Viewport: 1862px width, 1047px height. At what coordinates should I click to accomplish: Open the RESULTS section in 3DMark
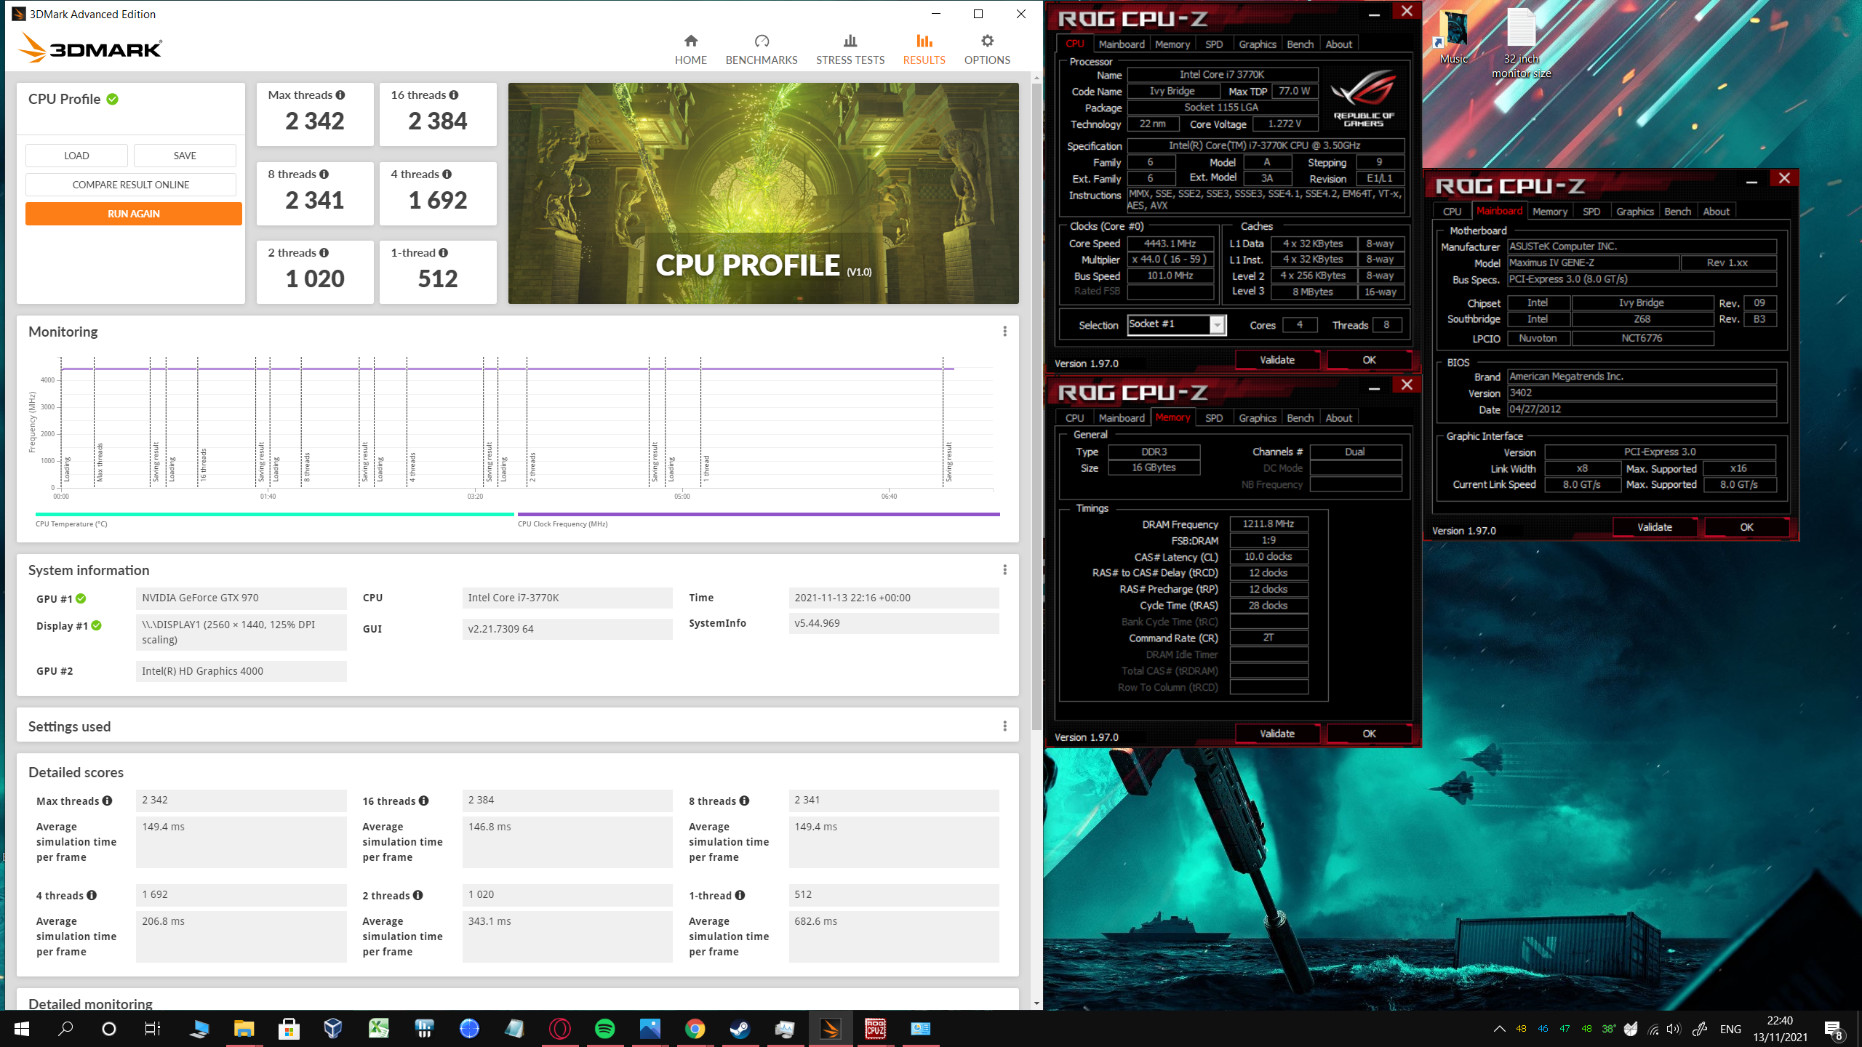[924, 49]
